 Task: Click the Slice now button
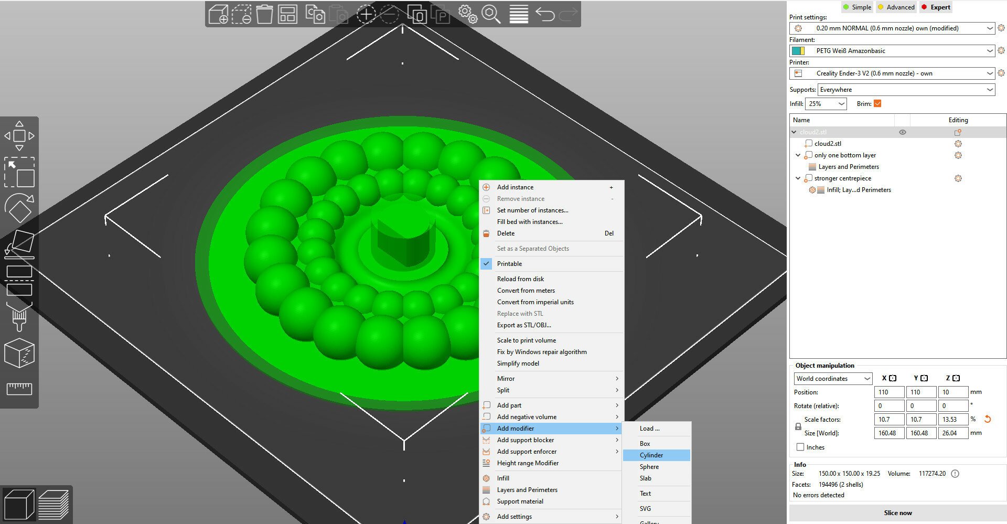[x=897, y=513]
